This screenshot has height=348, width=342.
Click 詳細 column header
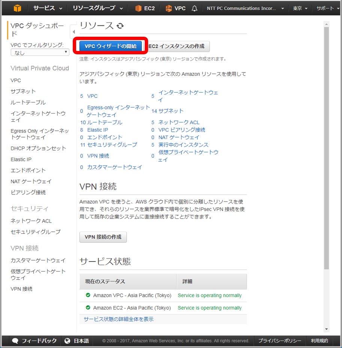tap(212, 281)
